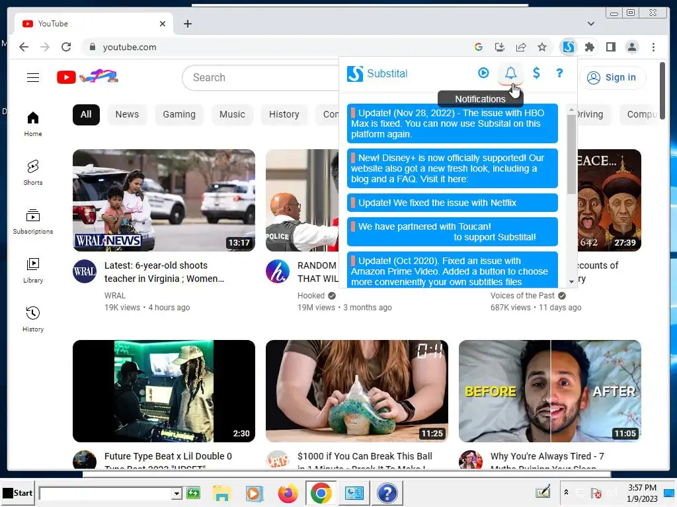The height and width of the screenshot is (507, 677).
Task: Open Subscriptions in YouTube sidebar
Action: [33, 222]
